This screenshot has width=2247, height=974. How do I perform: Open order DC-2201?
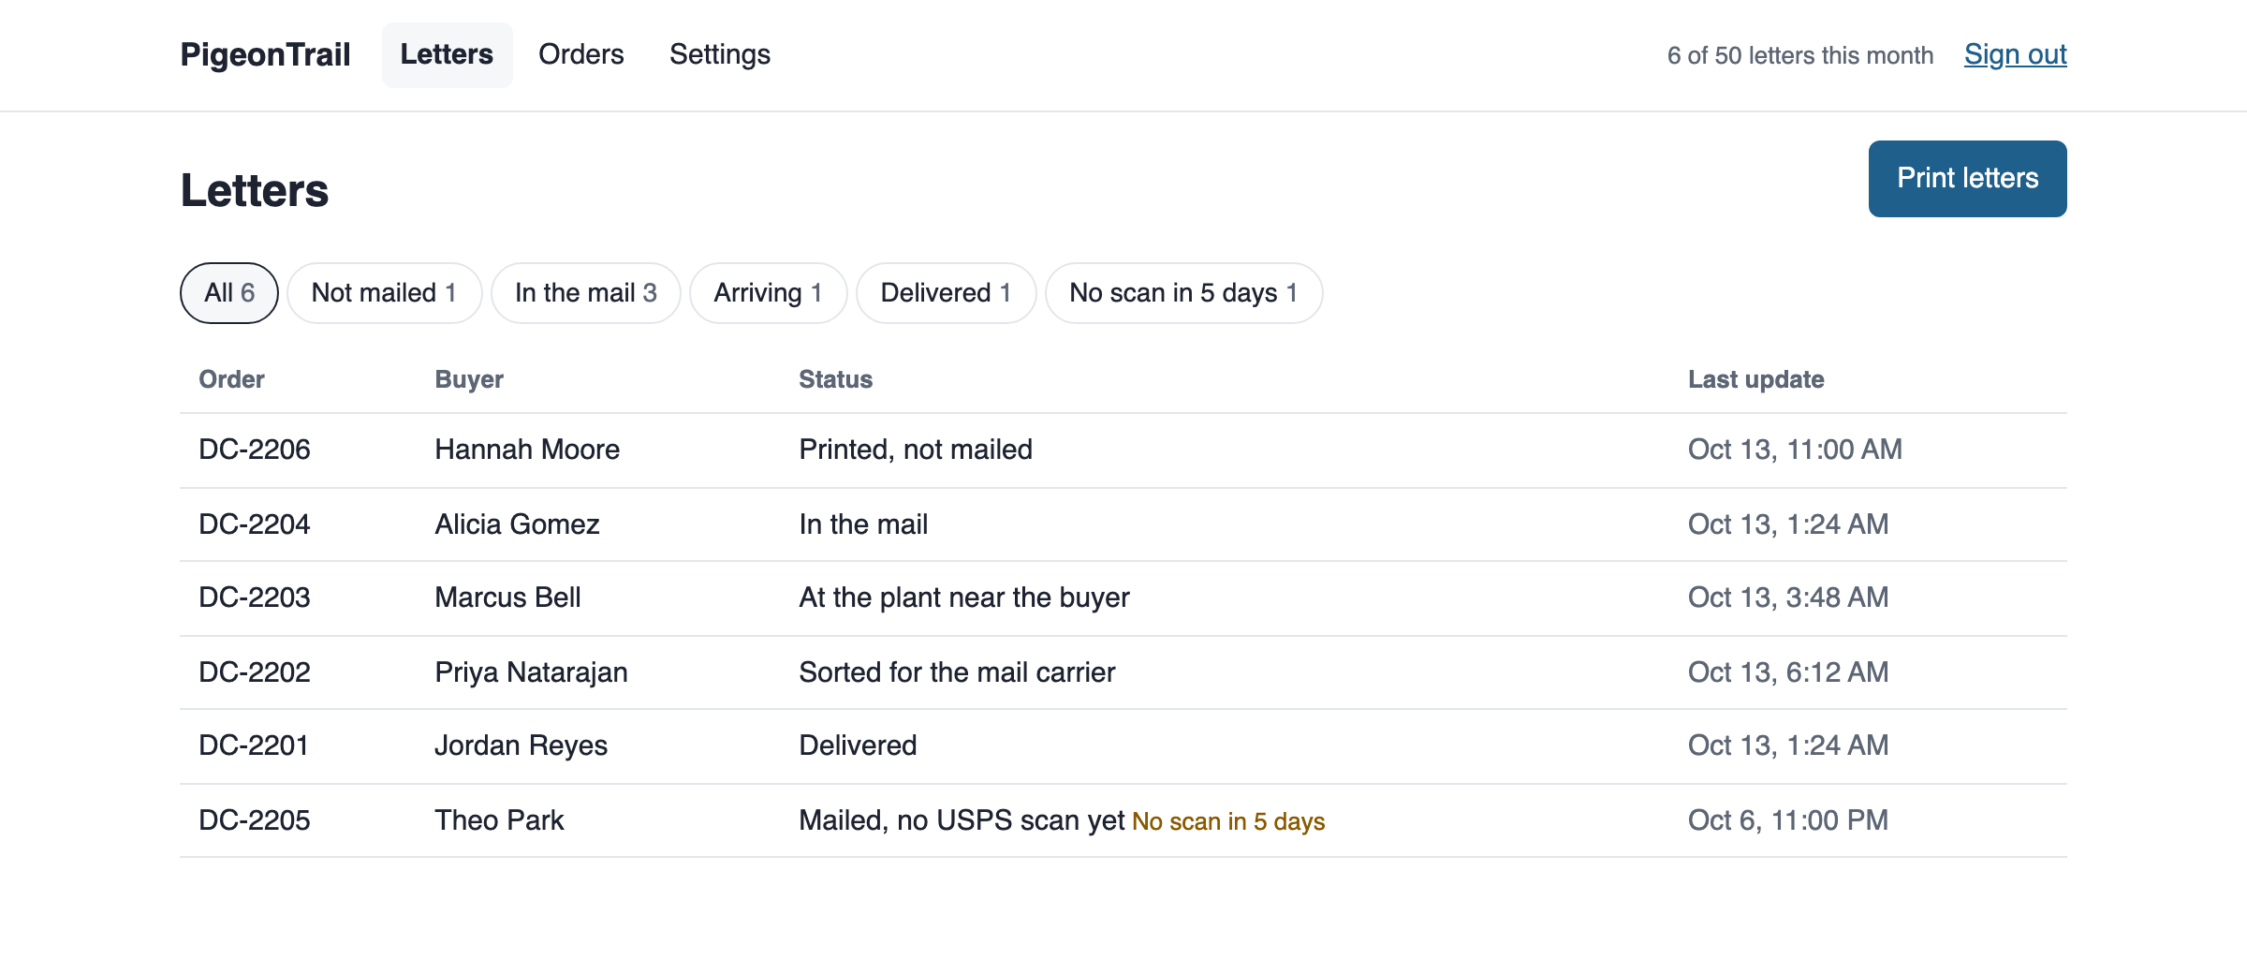(254, 745)
